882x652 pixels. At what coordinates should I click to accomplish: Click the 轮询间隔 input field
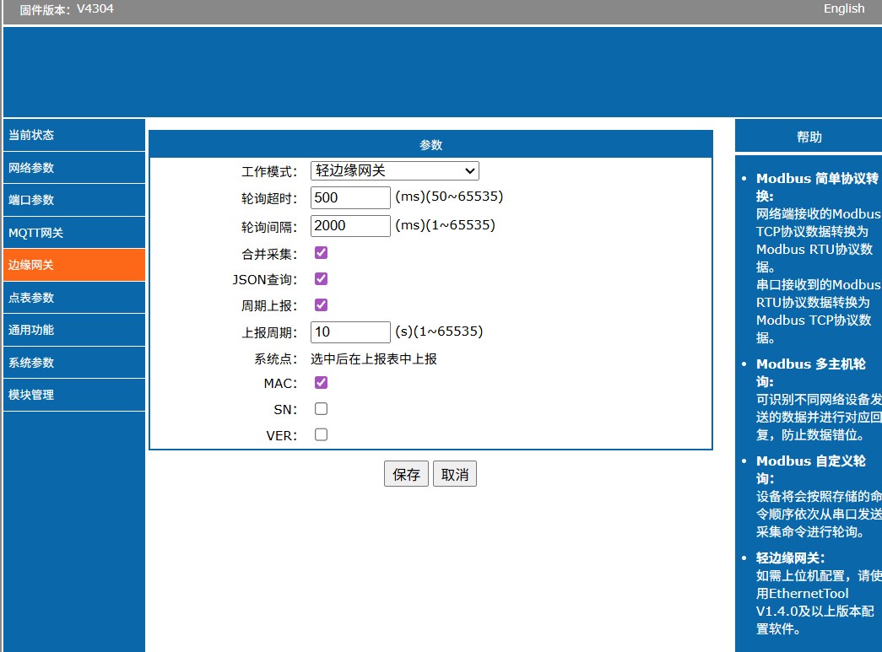(x=350, y=226)
